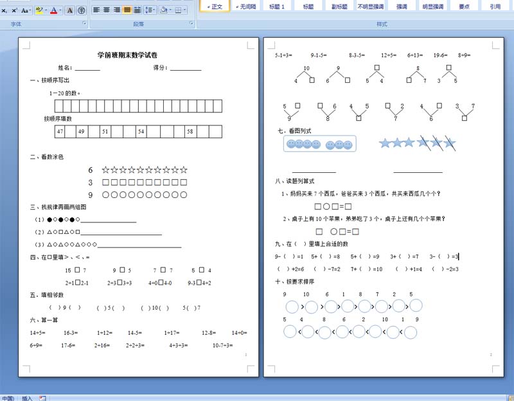This screenshot has height=401, width=514.
Task: Toggle justify alignment
Action: click(x=127, y=10)
